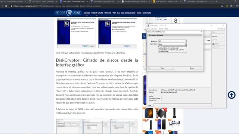239x134 pixels.
Task: Click the Mount All button in DiskCryptor
Action: click(x=218, y=44)
